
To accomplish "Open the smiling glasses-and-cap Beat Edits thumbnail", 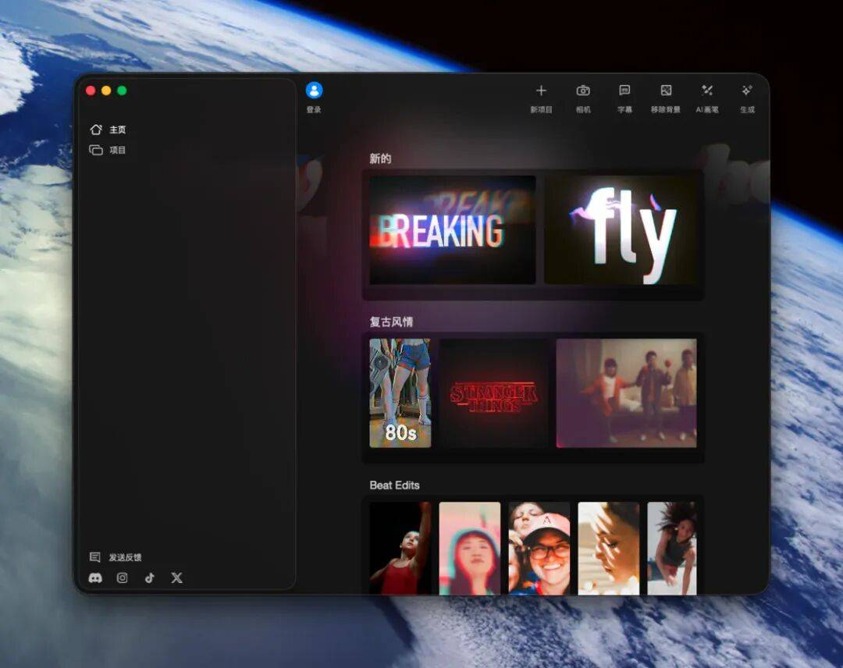I will 539,548.
